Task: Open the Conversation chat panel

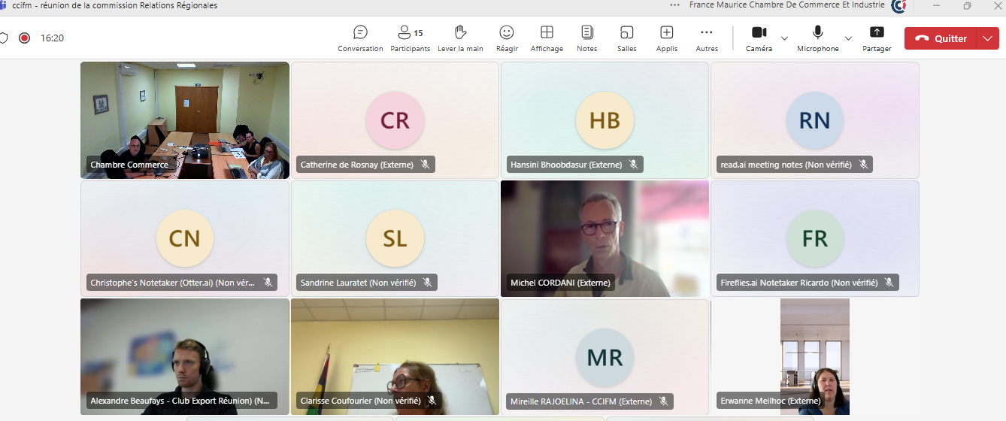Action: point(360,38)
